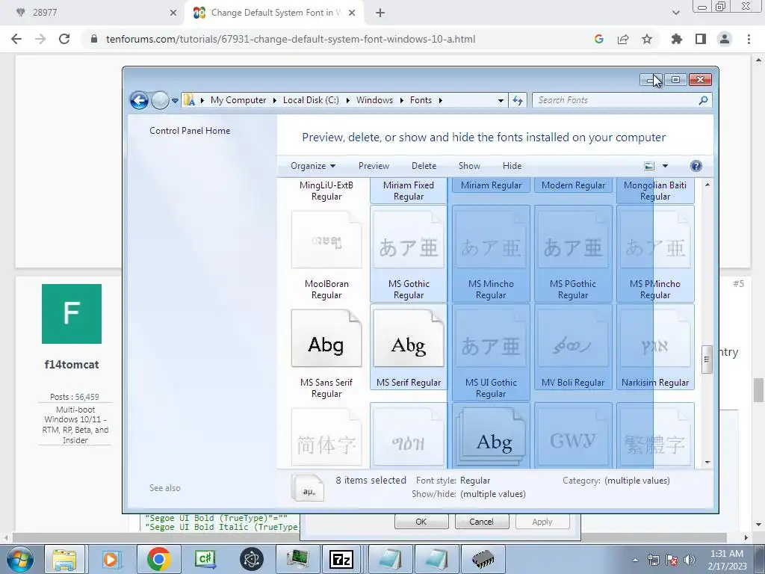Toggle the Chrome side panel
Screen dimensions: 765x574
click(x=701, y=39)
